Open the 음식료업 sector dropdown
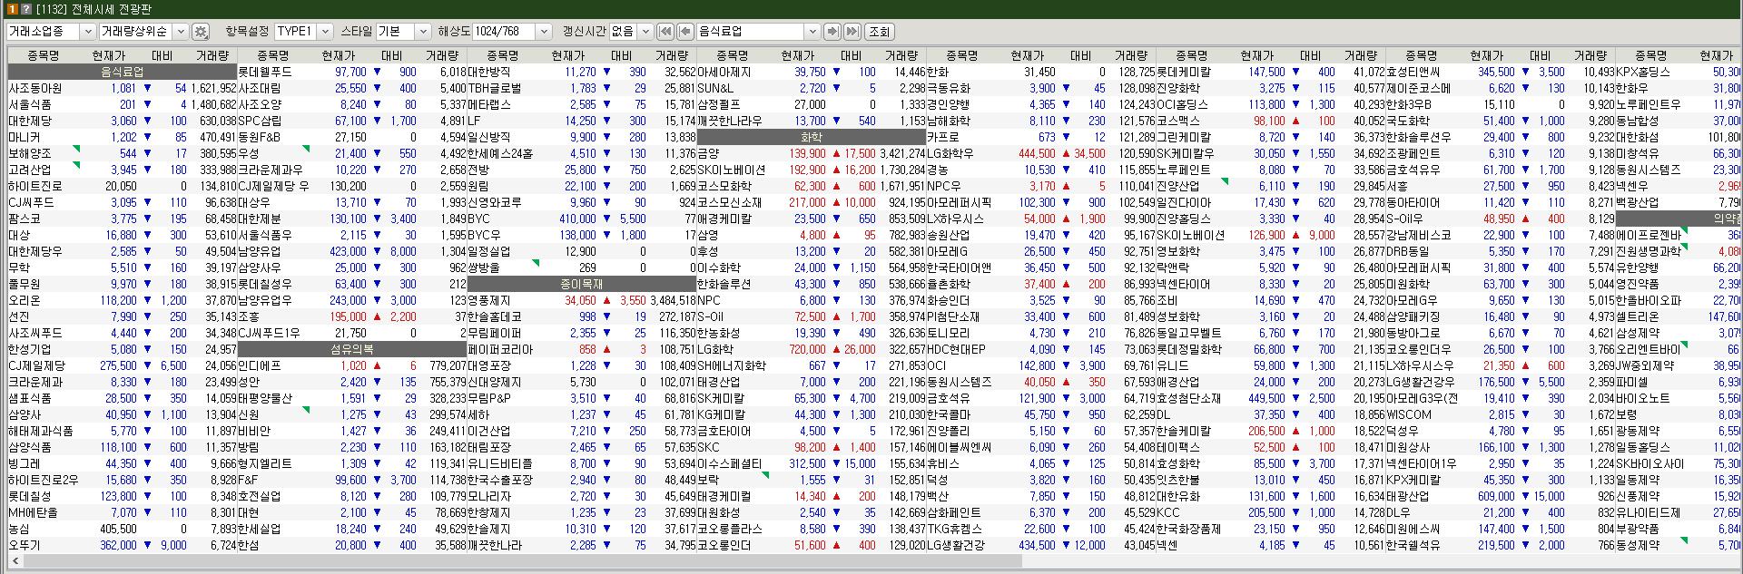Image resolution: width=1743 pixels, height=574 pixels. pyautogui.click(x=758, y=32)
